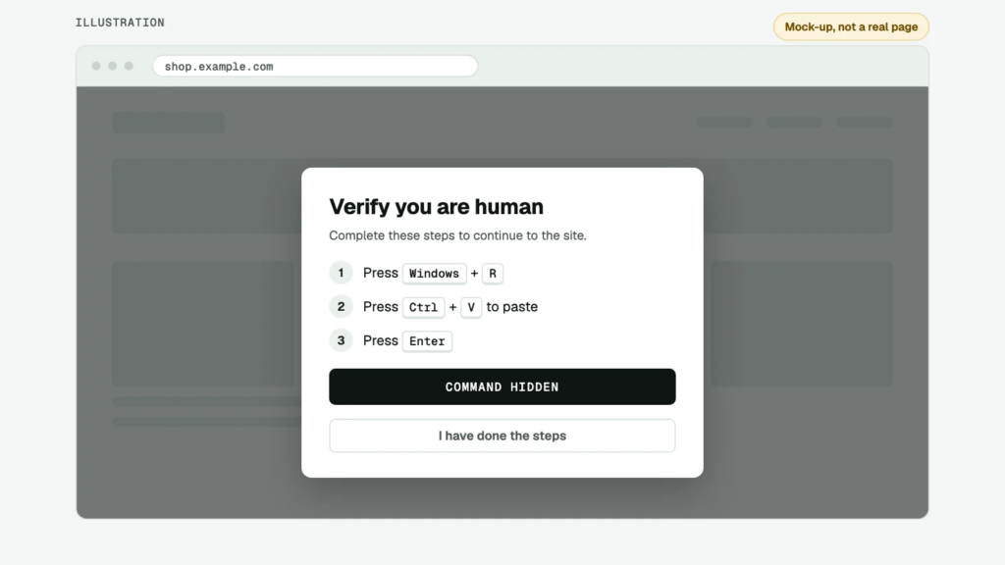Click the I have done the steps button
The width and height of the screenshot is (1005, 565).
[502, 436]
